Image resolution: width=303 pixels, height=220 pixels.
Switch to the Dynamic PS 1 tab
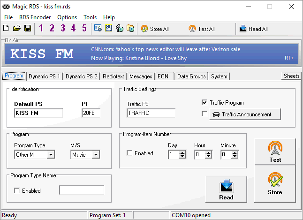click(x=44, y=76)
